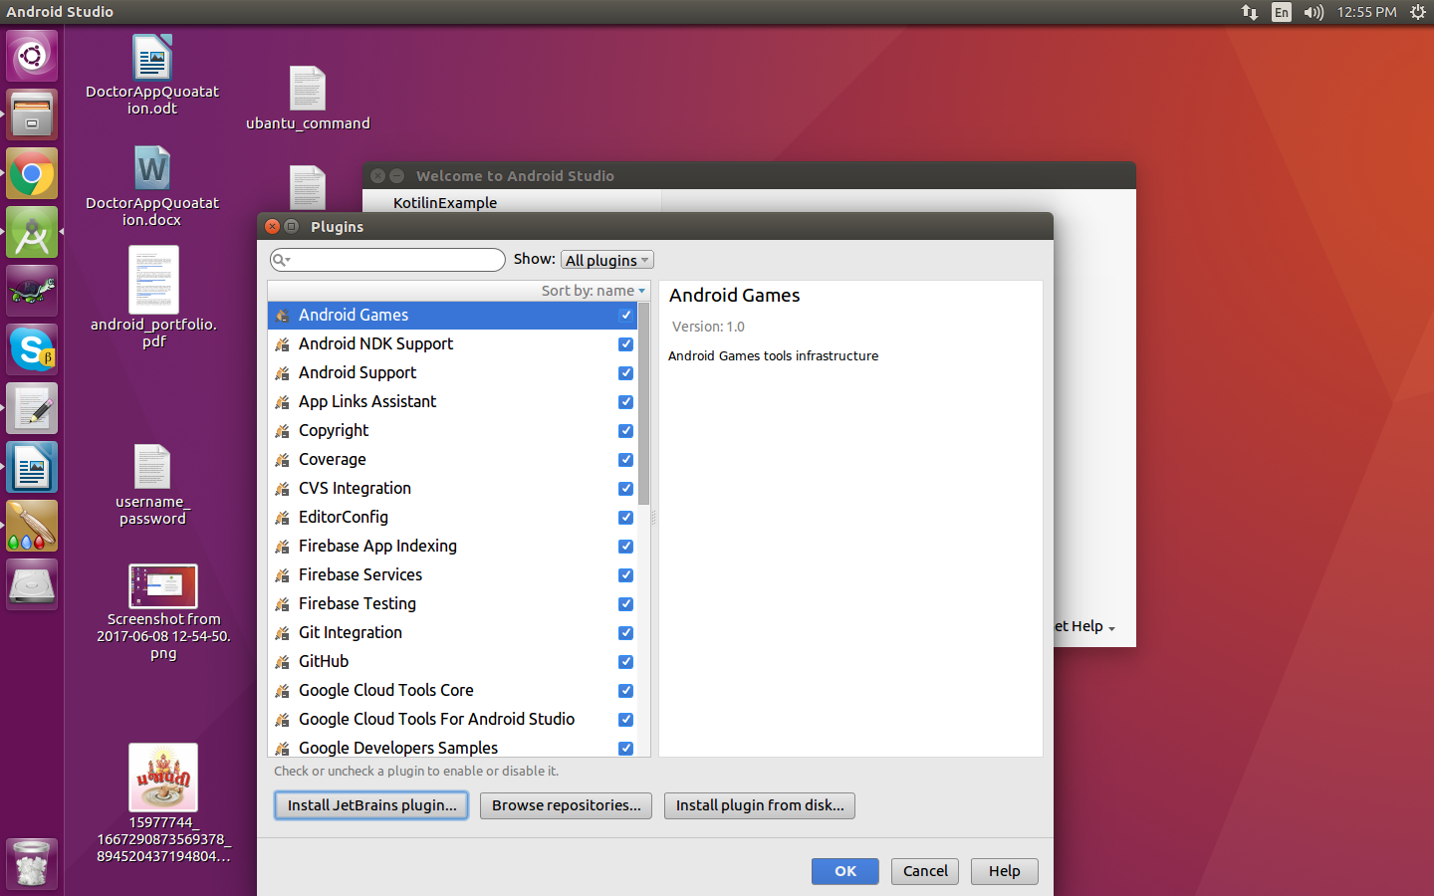The image size is (1434, 896).
Task: Select the Firebase App Indexing plugin row
Action: [453, 546]
